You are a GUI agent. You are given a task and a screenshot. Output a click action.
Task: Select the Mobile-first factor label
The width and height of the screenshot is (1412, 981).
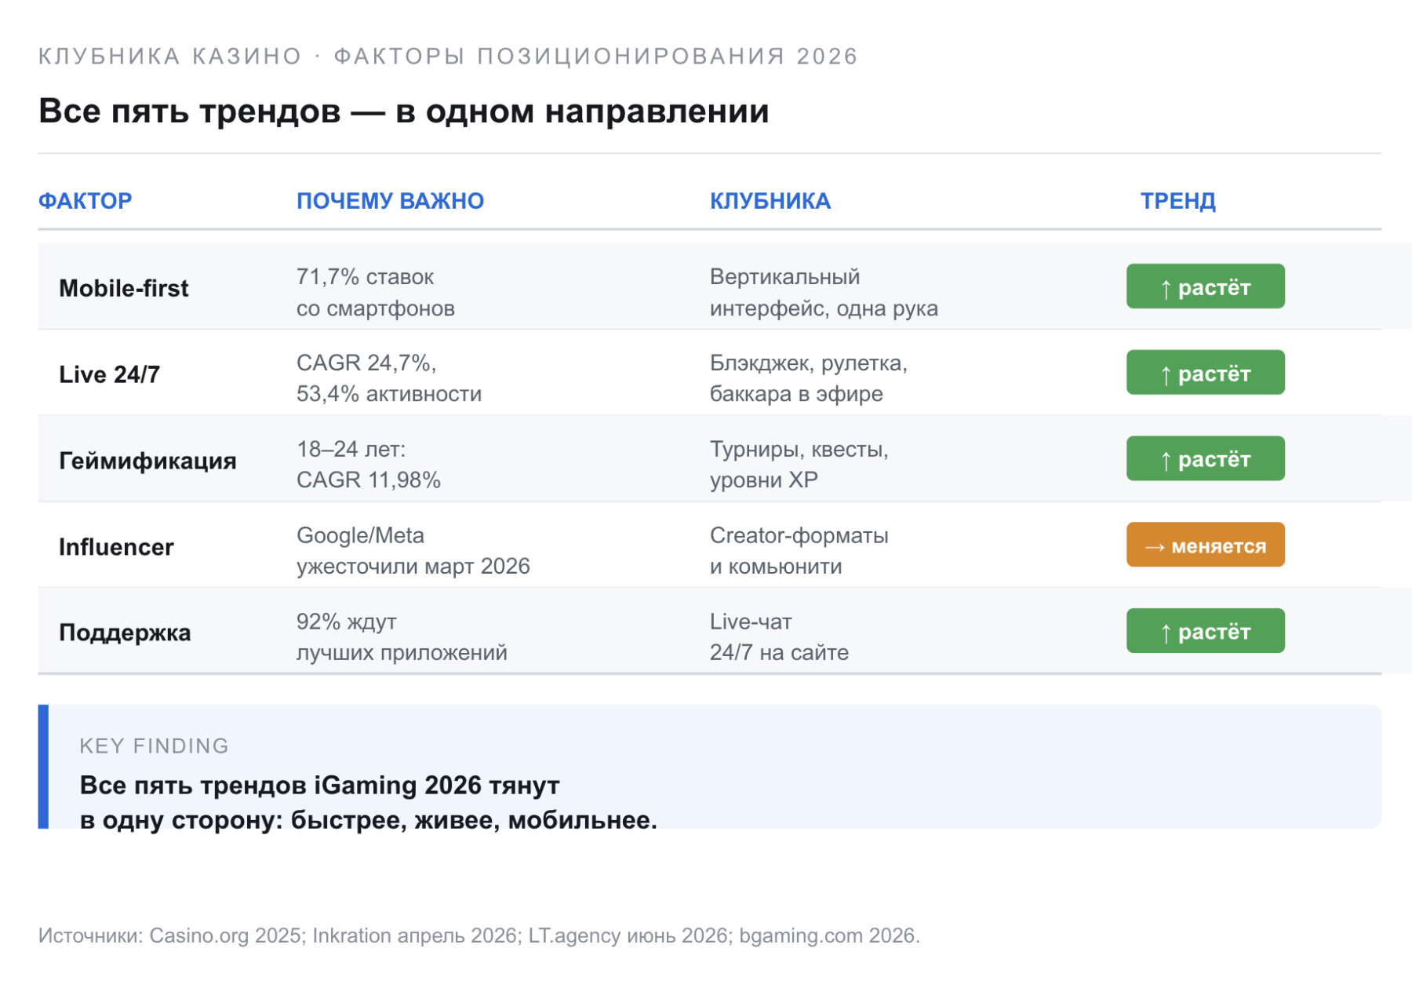[x=124, y=288]
